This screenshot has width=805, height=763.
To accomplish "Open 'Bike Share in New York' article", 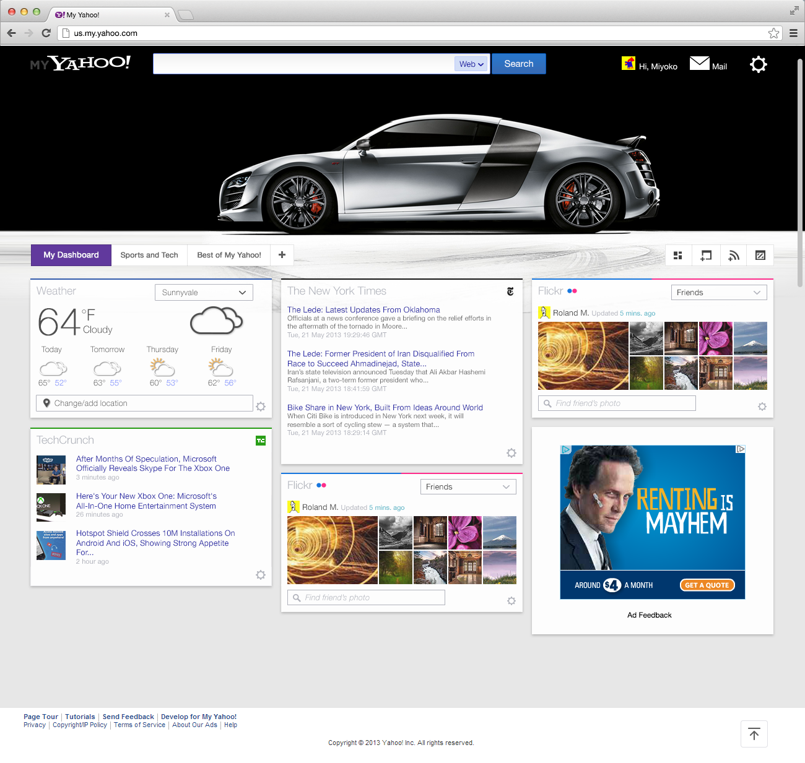I will [x=385, y=407].
